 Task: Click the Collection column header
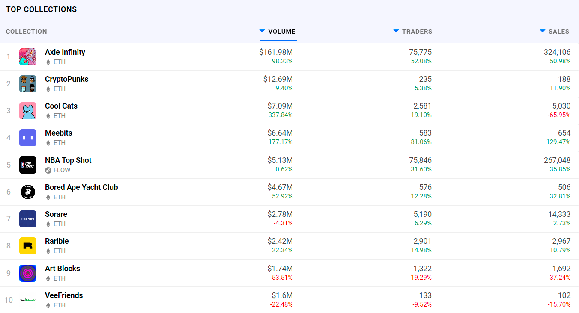(x=27, y=32)
